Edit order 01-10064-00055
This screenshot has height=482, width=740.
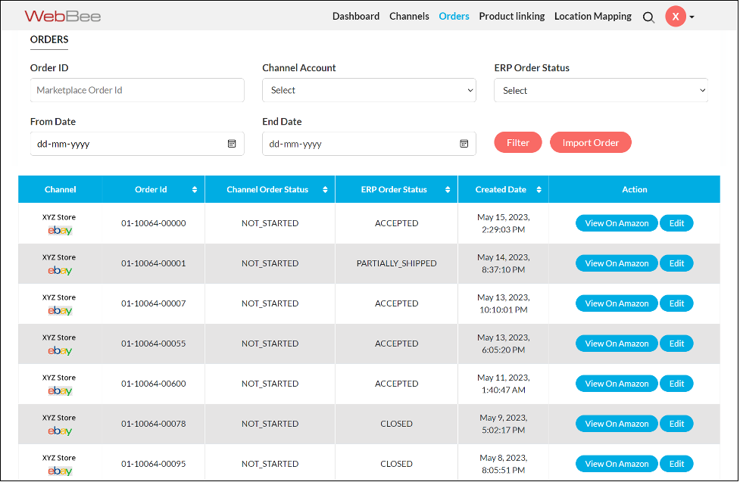[676, 344]
